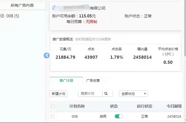Switch to the 推广计划 tab
Screen dimensions: 186x123
(66, 81)
